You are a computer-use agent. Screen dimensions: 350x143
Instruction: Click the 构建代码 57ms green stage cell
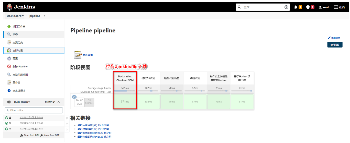coord(195,102)
